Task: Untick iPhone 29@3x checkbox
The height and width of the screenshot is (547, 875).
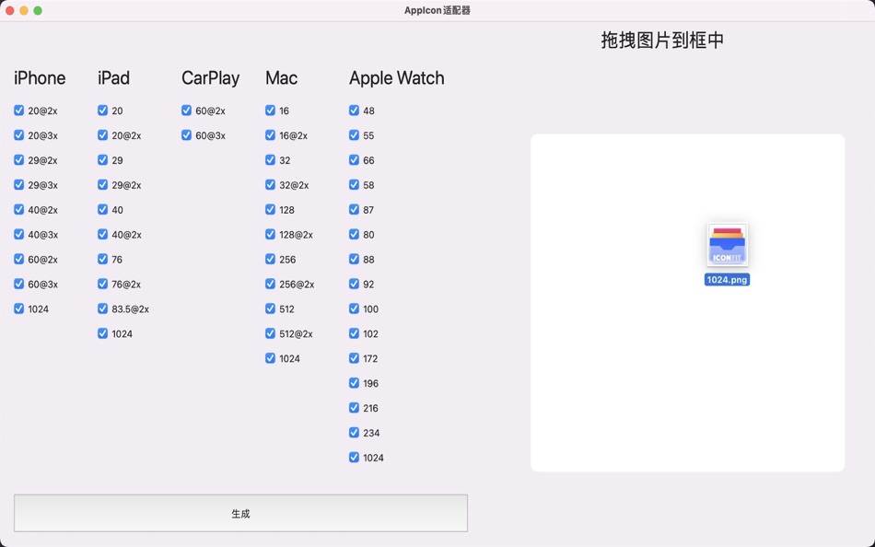Action: [19, 185]
